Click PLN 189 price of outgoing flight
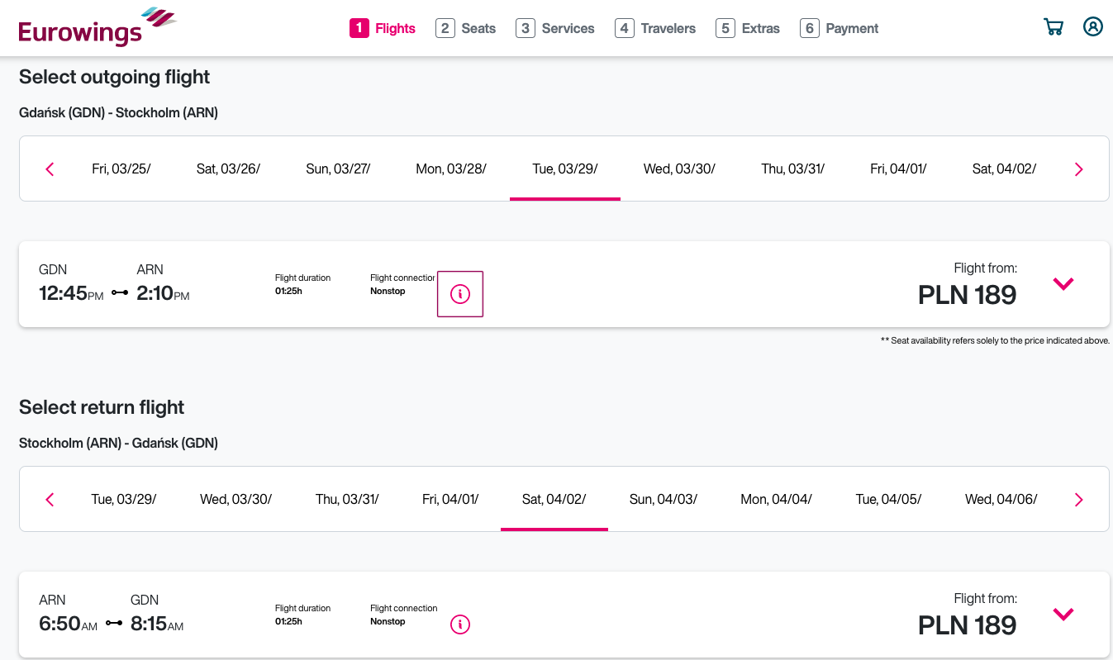Screen dimensions: 1113x660 tap(968, 295)
